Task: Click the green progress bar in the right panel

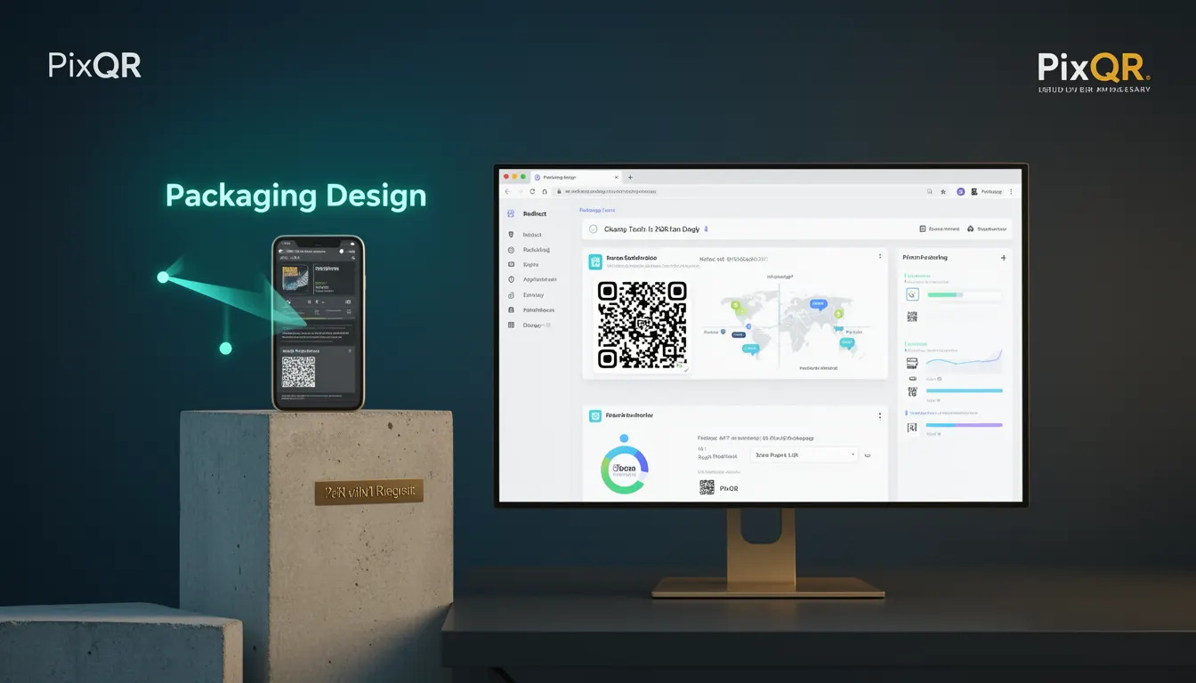Action: tap(945, 294)
